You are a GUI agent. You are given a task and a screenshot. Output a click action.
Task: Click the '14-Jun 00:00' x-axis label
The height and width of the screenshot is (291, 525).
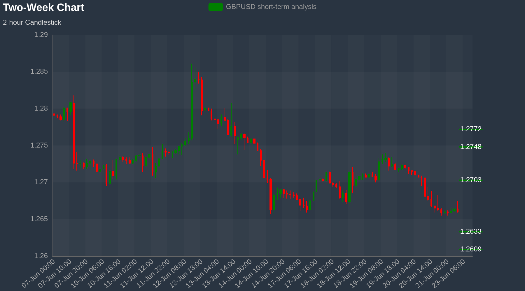coord(235,274)
